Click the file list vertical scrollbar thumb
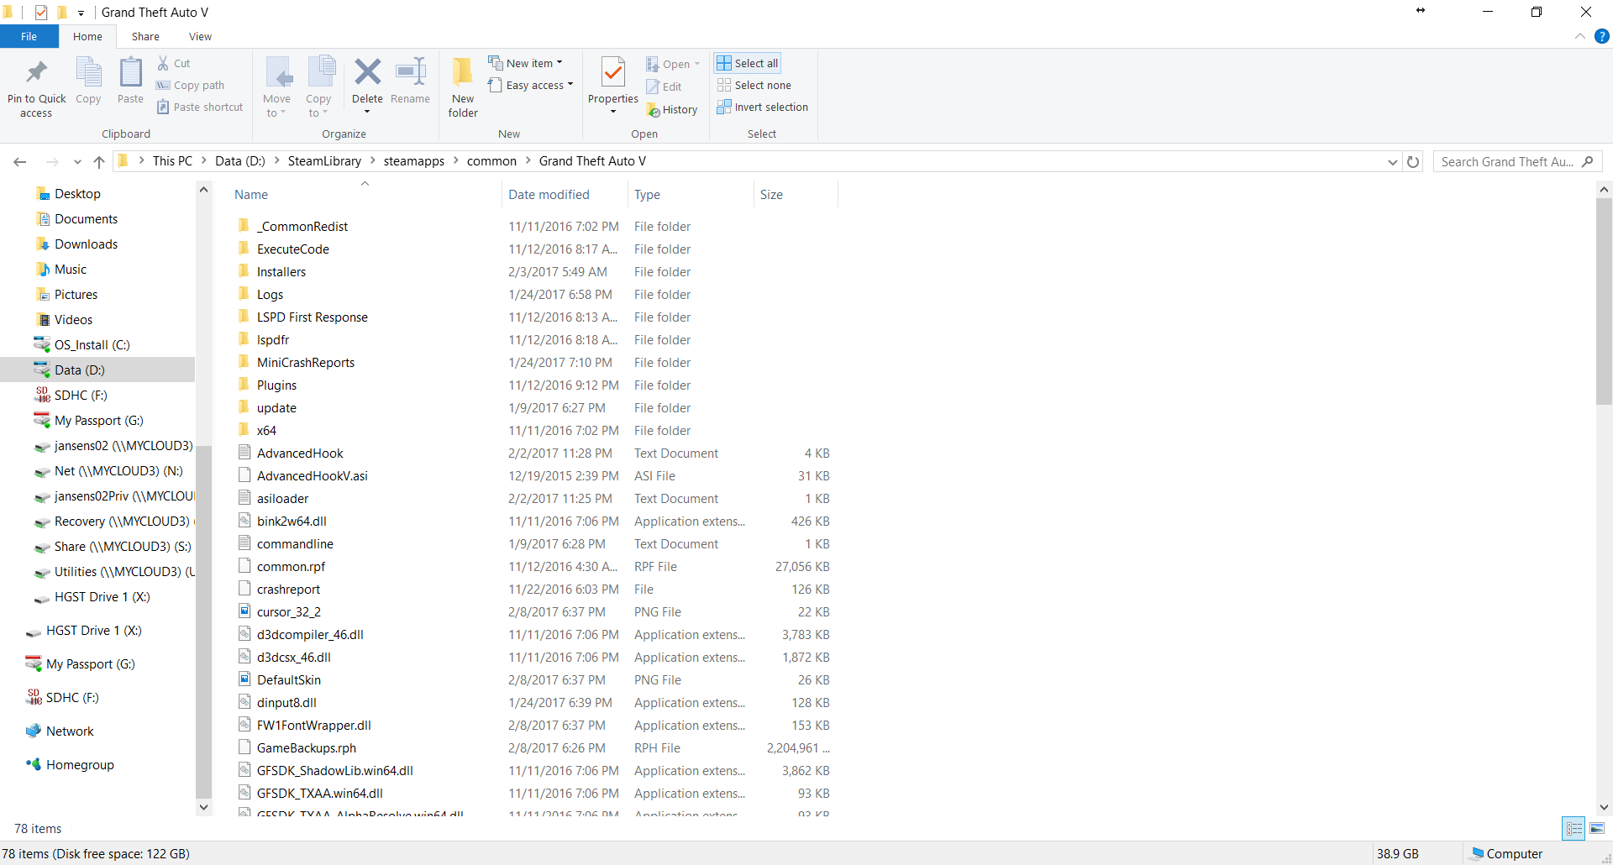 point(1604,302)
